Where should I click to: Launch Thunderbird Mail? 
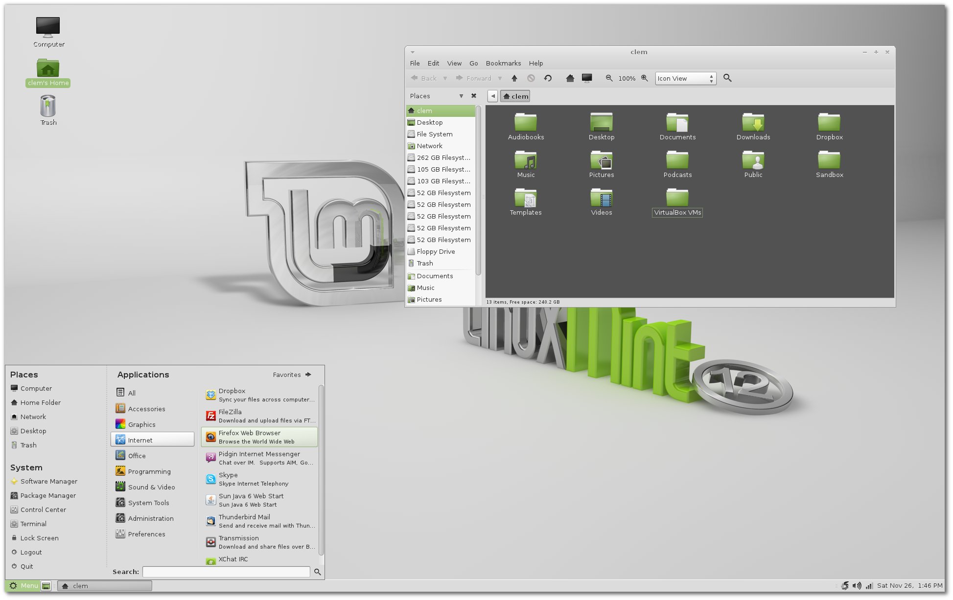click(259, 521)
